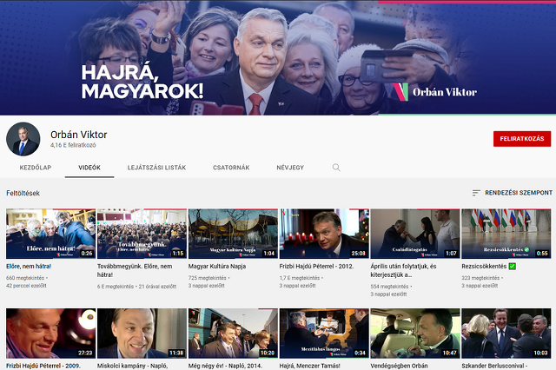Screen dimensions: 556x370
Task: Click the Továbbmegyünk. Előre, nem hátra! title
Action: tap(135, 270)
